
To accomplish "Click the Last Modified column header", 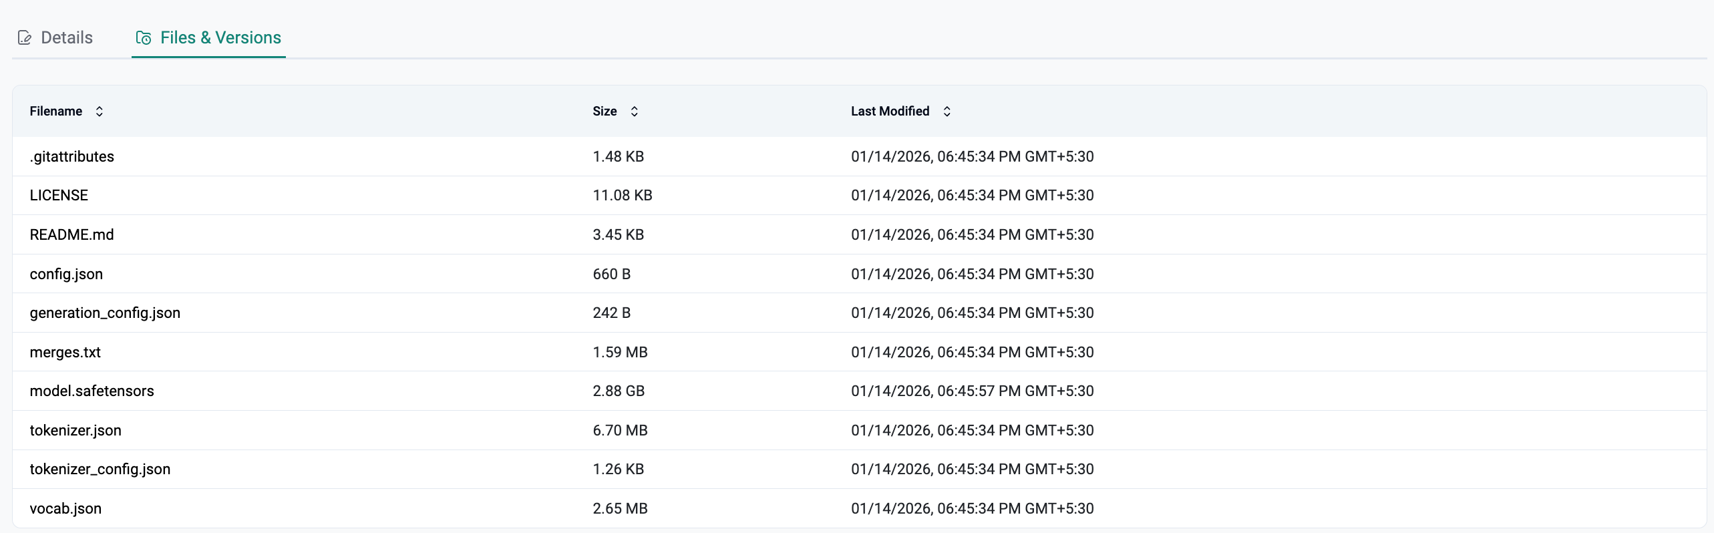I will pos(890,112).
